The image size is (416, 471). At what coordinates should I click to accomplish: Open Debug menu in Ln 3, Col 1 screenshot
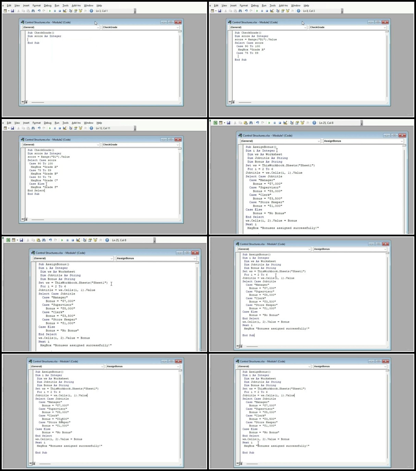[48, 5]
